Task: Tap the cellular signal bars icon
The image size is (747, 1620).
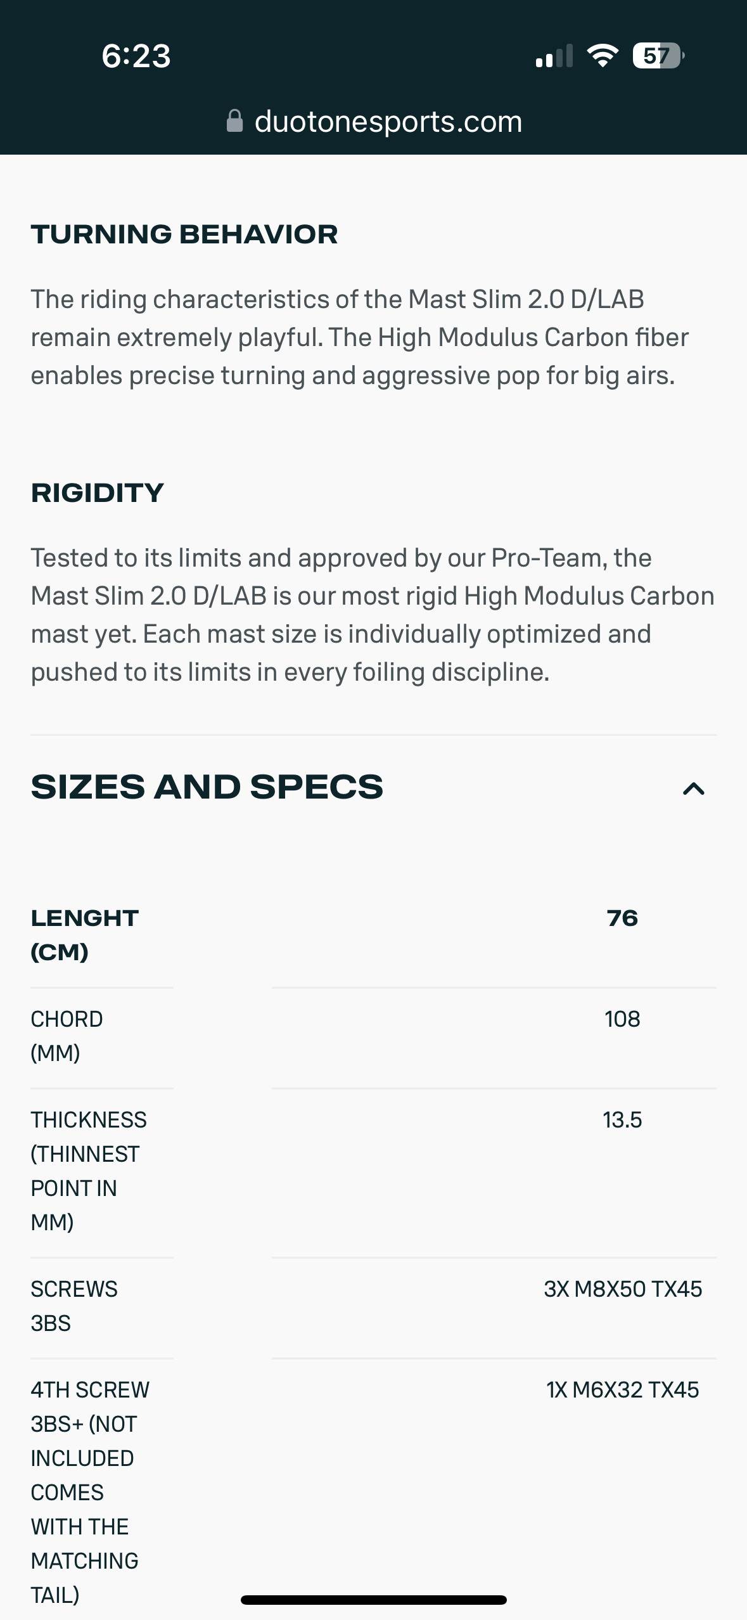Action: click(x=554, y=56)
